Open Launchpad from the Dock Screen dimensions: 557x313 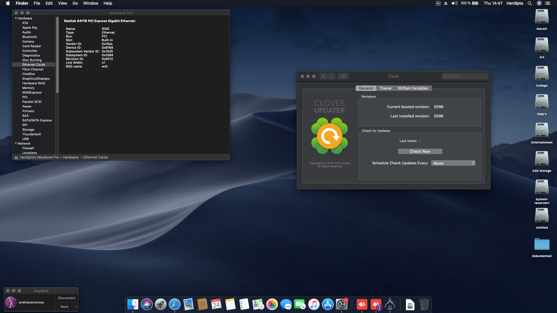(160, 305)
